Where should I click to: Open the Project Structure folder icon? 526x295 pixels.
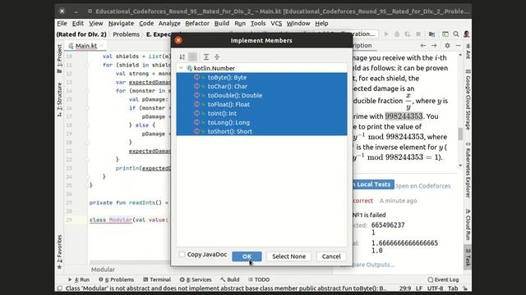431,34
